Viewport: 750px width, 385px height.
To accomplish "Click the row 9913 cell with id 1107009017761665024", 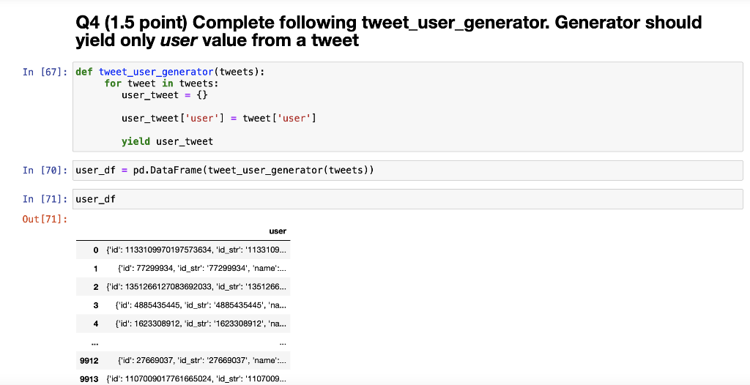I will [x=196, y=378].
